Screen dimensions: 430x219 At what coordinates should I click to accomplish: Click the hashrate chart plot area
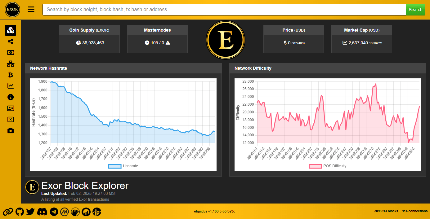point(132,112)
